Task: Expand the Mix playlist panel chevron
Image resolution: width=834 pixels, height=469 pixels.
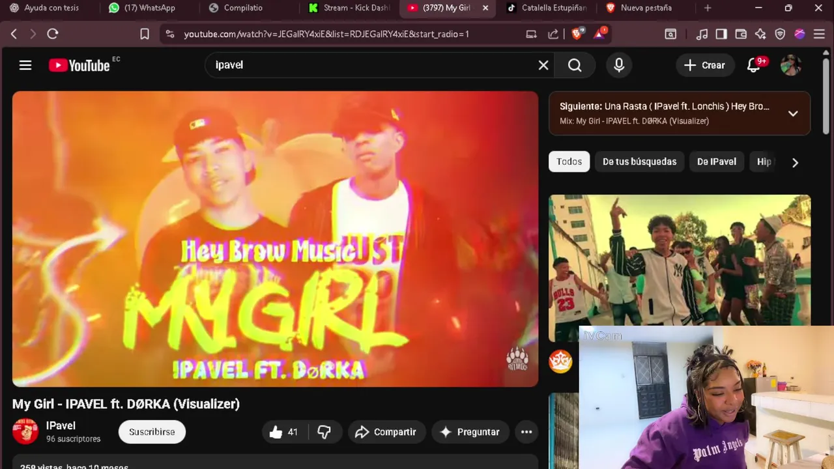Action: click(793, 113)
